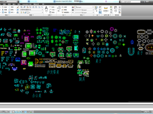Switch to the Manage (管理) ribbon tab
This screenshot has height=114, width=153.
[x=9, y=4]
